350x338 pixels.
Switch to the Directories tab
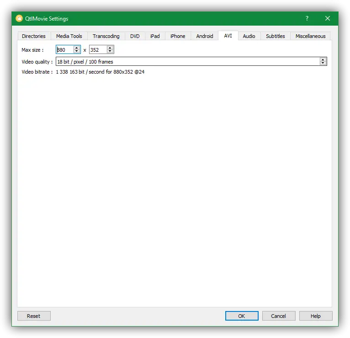[34, 36]
